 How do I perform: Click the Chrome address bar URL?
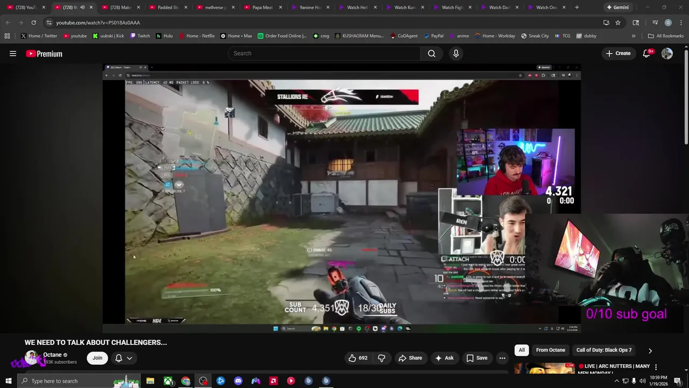98,23
